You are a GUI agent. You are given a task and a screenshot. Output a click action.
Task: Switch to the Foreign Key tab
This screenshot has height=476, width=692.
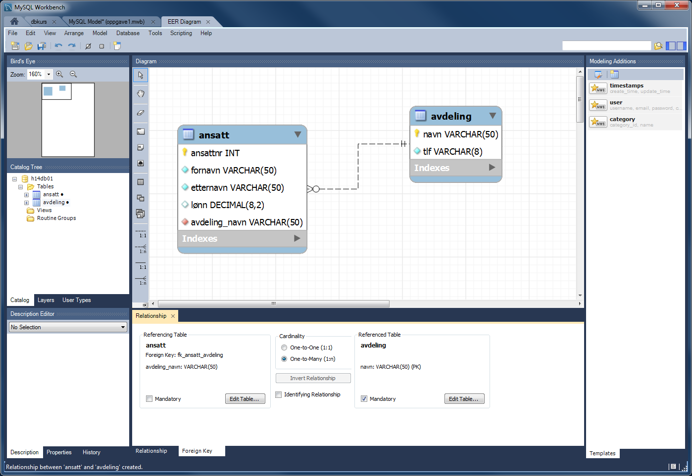point(197,451)
